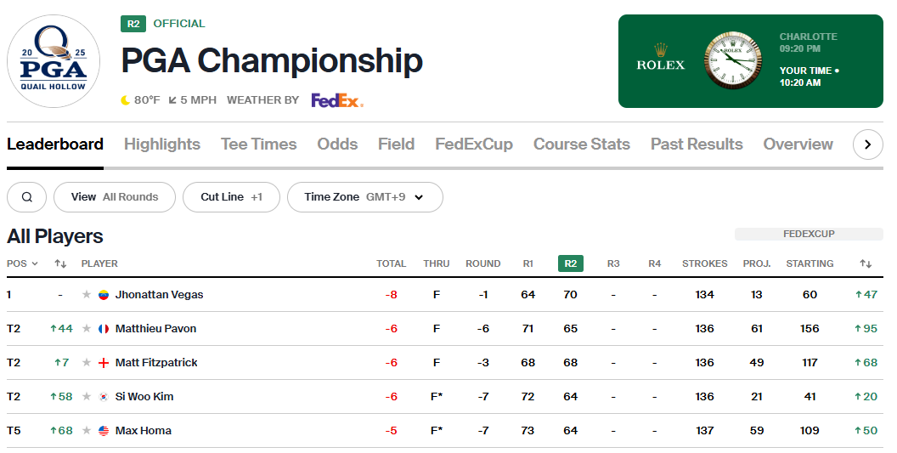897x453 pixels.
Task: Click the Rolex clock face
Action: pyautogui.click(x=733, y=60)
